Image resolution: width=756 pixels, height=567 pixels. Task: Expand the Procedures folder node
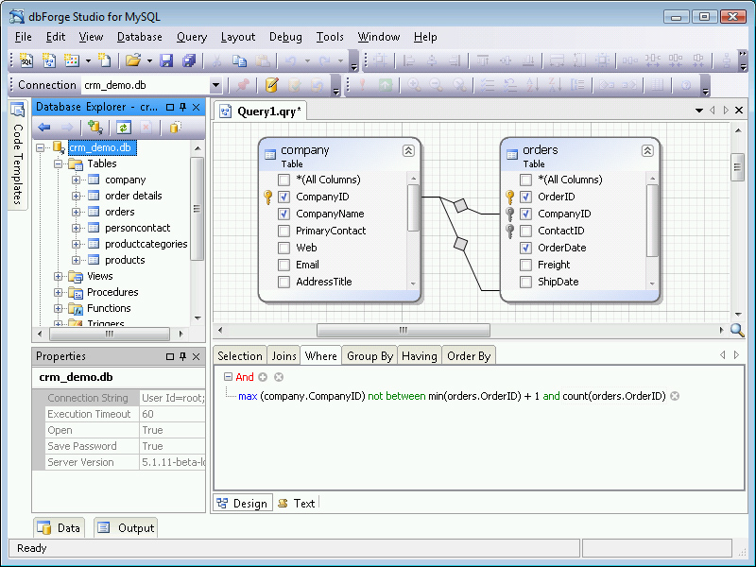coord(59,292)
